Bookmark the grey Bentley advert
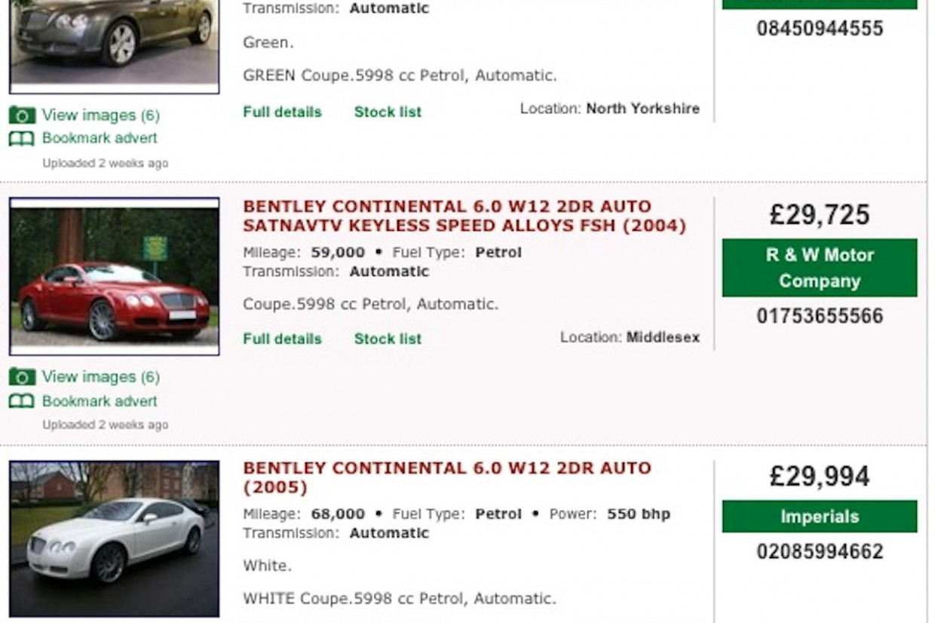 (x=100, y=138)
